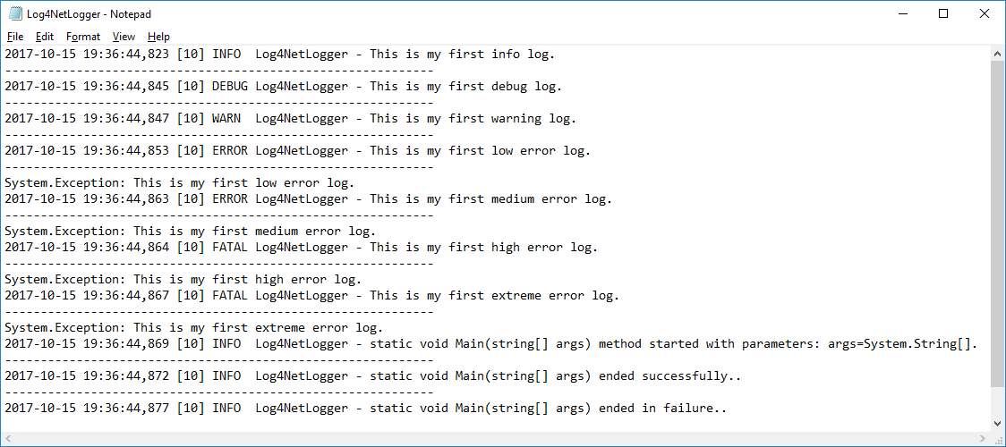1006x447 pixels.
Task: Click the System.Exception medium error line
Action: (x=191, y=232)
